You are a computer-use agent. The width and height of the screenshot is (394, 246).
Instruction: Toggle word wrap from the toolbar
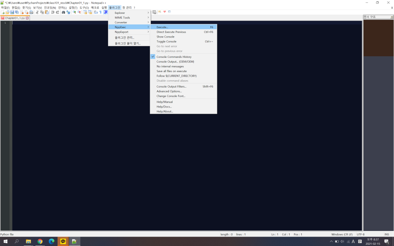click(x=96, y=12)
